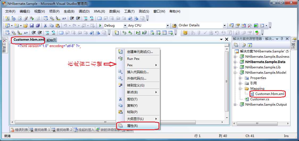Choose 转到定义(G) in the context menu
Image resolution: width=299 pixels, height=141 pixels.
point(138,85)
